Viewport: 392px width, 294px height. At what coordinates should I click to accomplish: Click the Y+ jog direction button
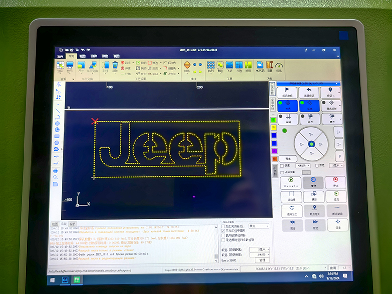pos(310,134)
